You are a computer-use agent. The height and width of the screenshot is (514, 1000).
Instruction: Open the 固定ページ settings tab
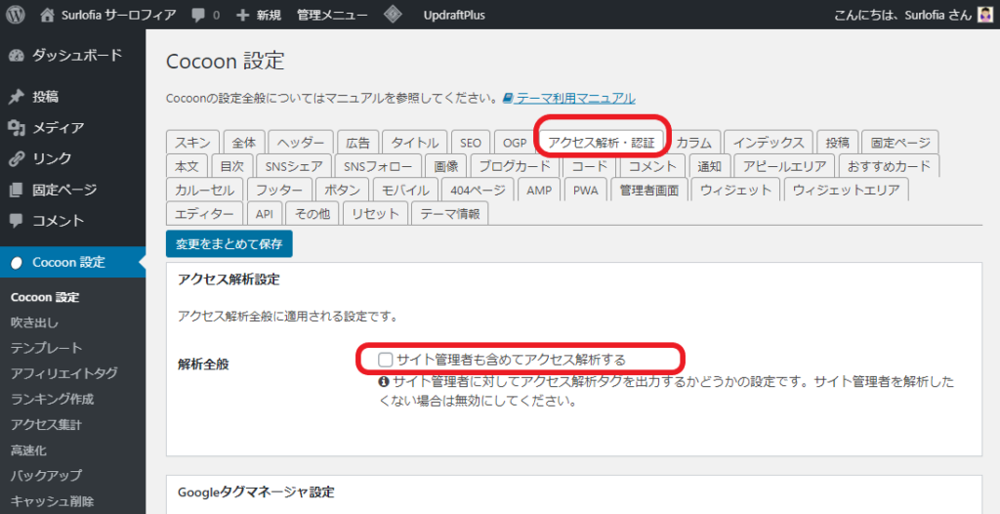coord(900,143)
